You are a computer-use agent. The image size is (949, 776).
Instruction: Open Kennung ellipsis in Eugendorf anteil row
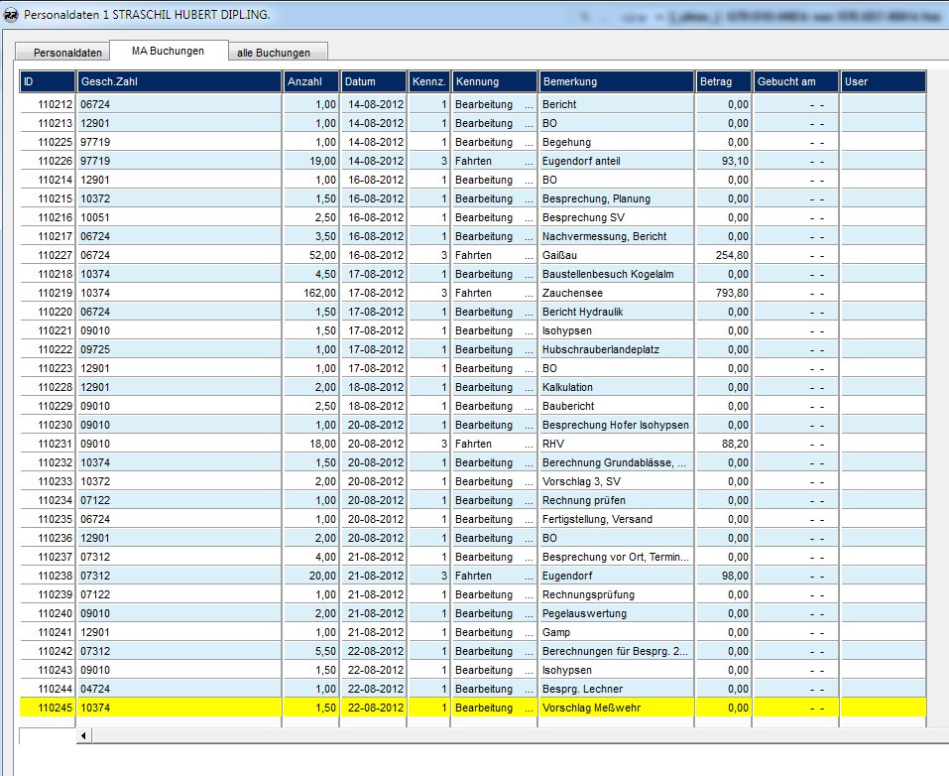tap(529, 161)
